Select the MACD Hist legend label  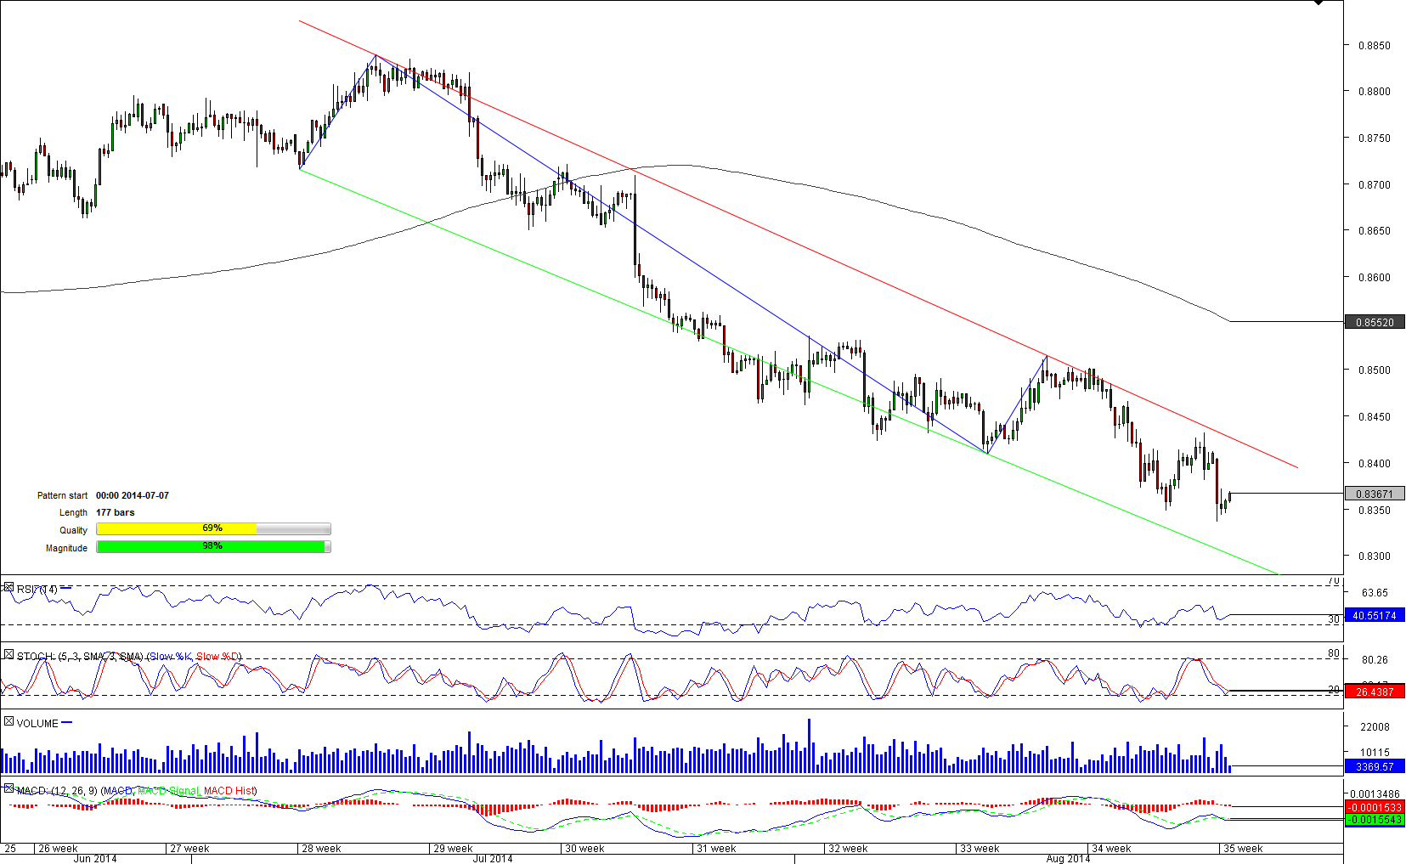point(229,791)
